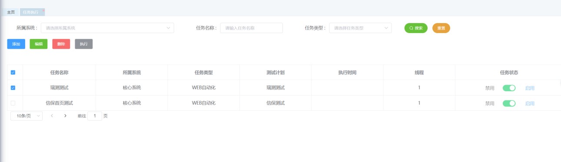This screenshot has height=162, width=561.
Task: Close the 任务执行 tab with its x
Action: tap(43, 10)
